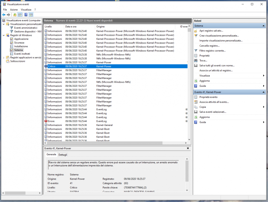Click Apri registro salvato folder icon
268x202 pixels.
[196, 31]
